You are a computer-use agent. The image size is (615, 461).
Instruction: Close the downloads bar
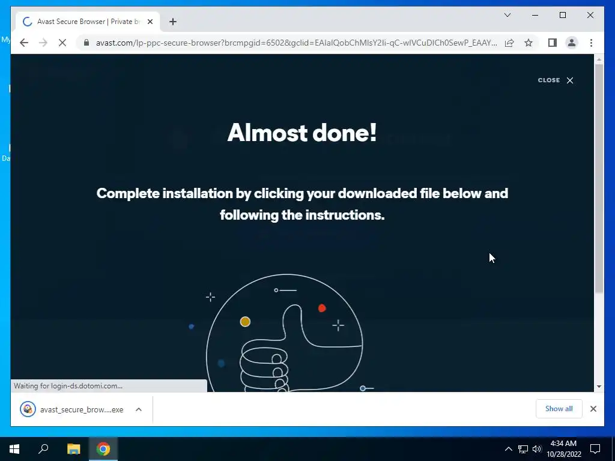click(x=593, y=409)
